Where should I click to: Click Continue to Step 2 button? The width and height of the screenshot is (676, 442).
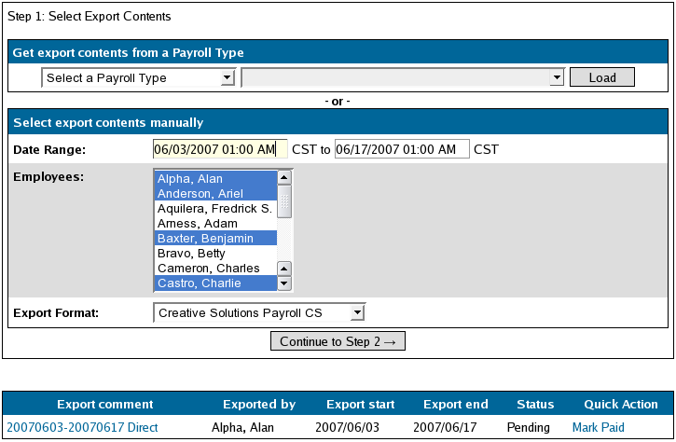point(338,341)
